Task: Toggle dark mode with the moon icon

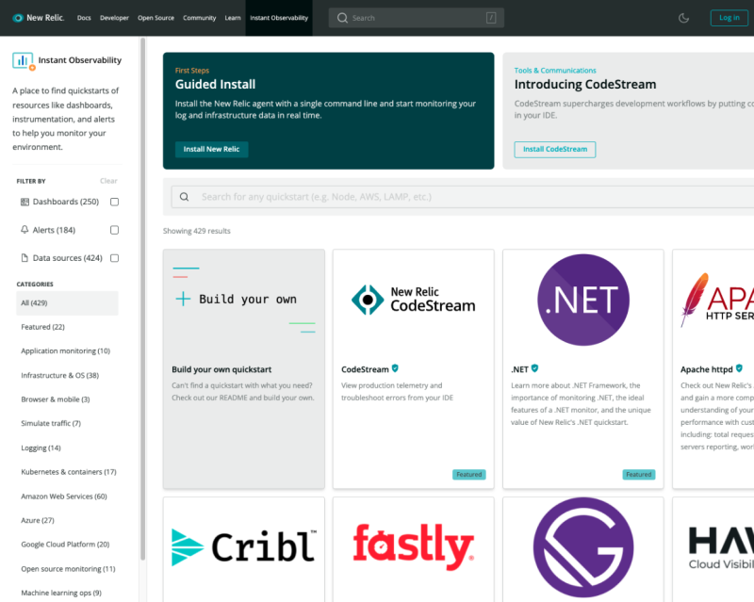Action: pyautogui.click(x=684, y=18)
